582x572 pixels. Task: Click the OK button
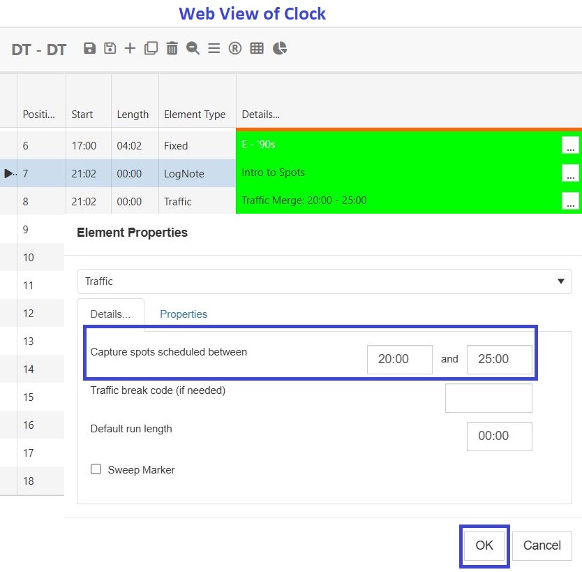[484, 545]
